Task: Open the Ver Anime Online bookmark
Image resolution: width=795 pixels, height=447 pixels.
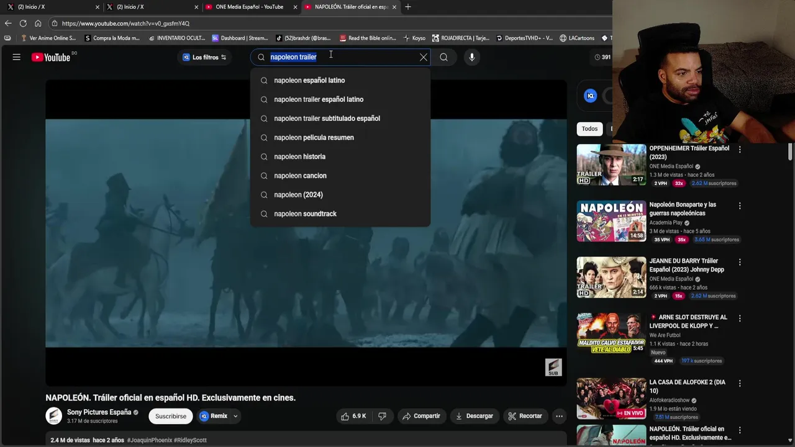Action: coord(48,38)
